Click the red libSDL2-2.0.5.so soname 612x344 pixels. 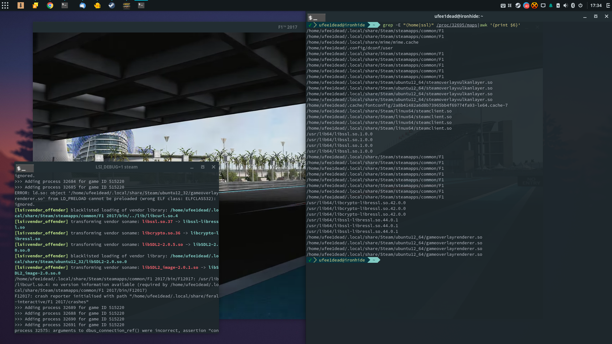click(x=163, y=245)
